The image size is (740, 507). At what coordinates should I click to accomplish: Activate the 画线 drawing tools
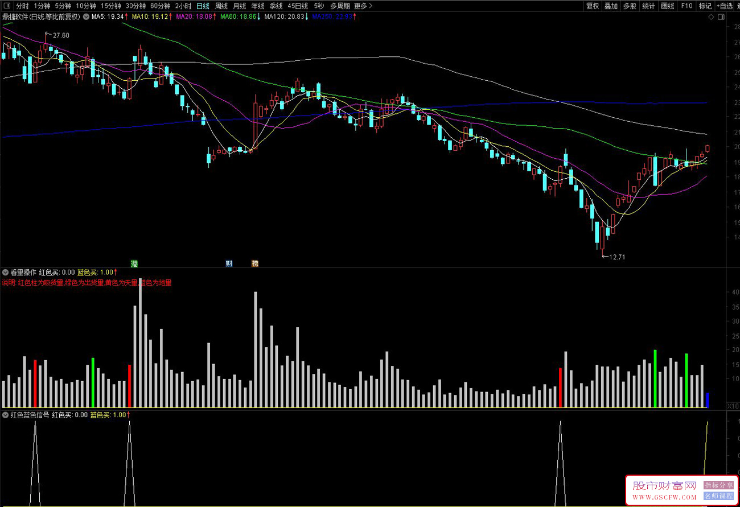coord(668,6)
